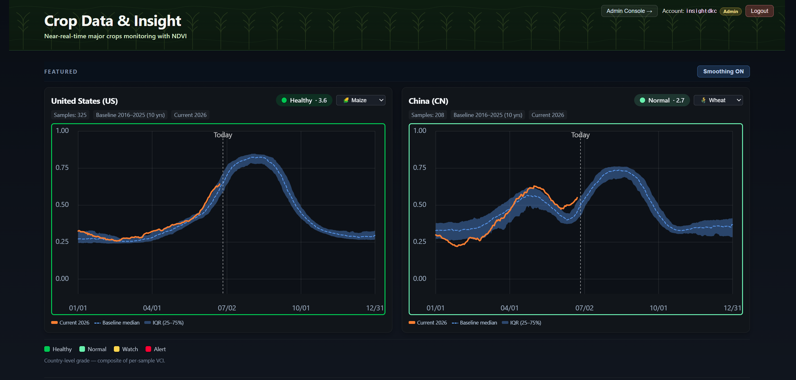The width and height of the screenshot is (796, 380).
Task: Click the Logout button
Action: pyautogui.click(x=759, y=11)
